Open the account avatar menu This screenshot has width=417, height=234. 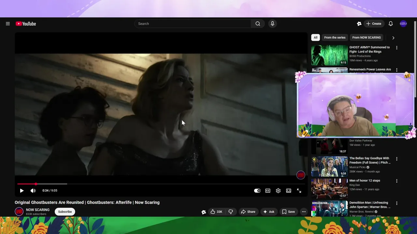click(403, 24)
